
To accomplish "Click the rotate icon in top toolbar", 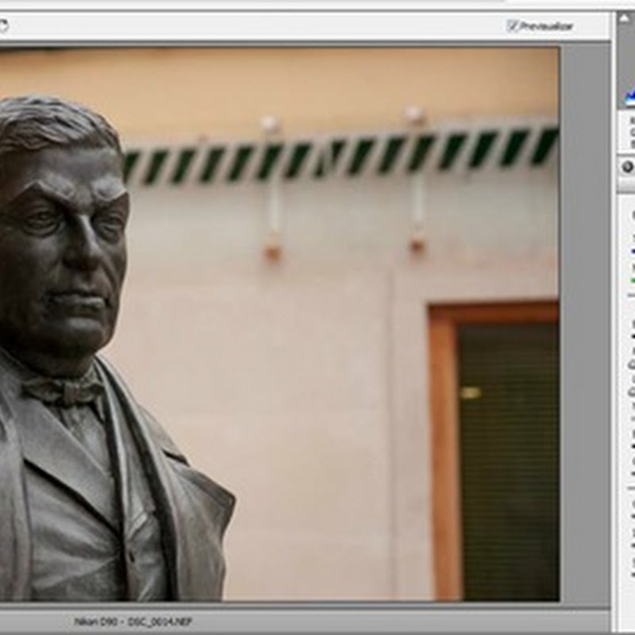I will tap(2, 26).
